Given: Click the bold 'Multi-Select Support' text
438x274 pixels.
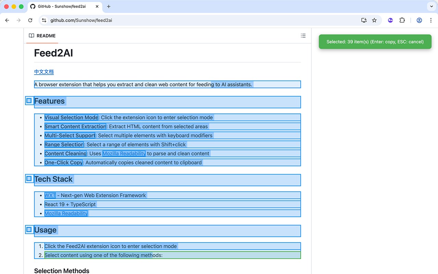Looking at the screenshot, I should 70,135.
